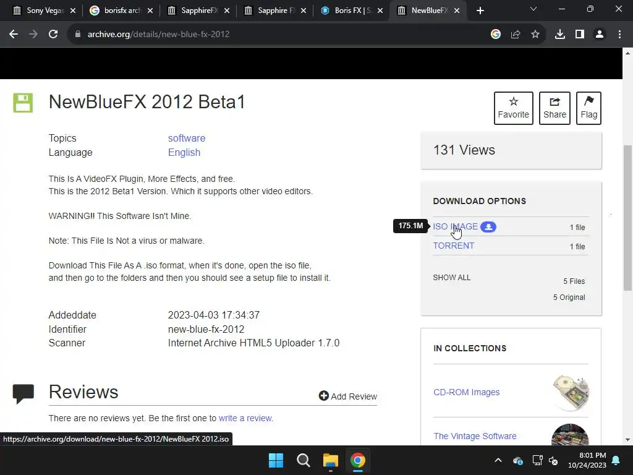633x475 pixels.
Task: Open the Chrome profile icon
Action: point(600,35)
